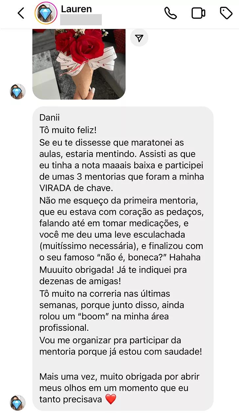Click the line ending "com saudade!"
This screenshot has height=413, width=239.
coord(120,352)
